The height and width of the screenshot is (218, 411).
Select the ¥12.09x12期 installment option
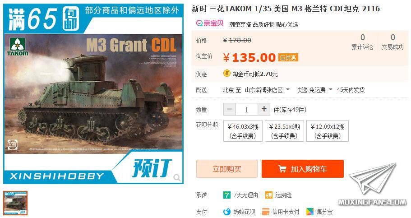click(328, 131)
